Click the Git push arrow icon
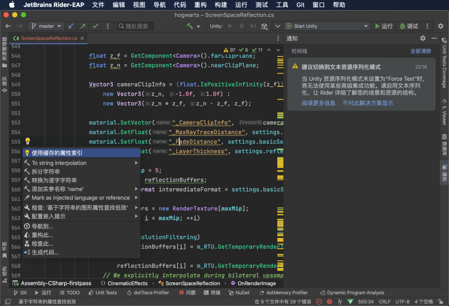This screenshot has width=449, height=306. click(83, 26)
